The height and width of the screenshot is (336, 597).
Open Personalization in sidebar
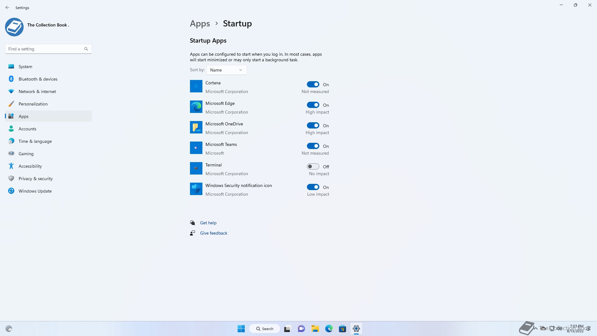(49, 104)
